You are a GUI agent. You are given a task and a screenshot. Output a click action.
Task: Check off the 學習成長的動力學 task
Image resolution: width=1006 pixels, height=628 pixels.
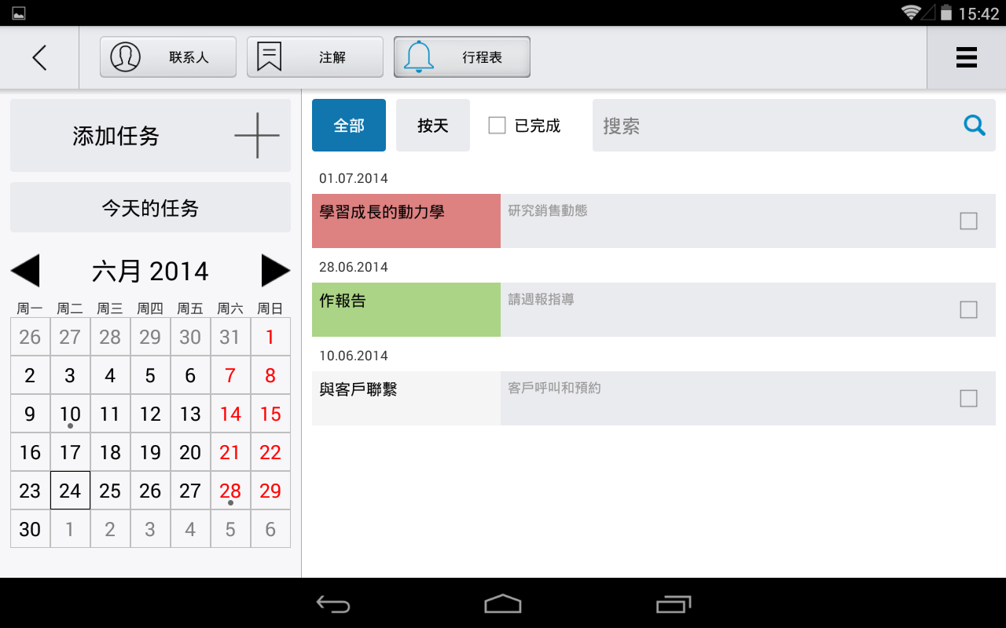tap(969, 221)
